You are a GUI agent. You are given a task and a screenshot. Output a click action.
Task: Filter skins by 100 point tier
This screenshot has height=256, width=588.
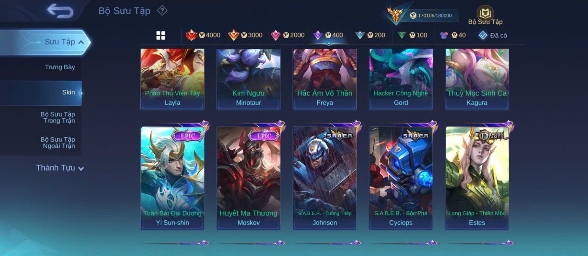click(x=412, y=35)
